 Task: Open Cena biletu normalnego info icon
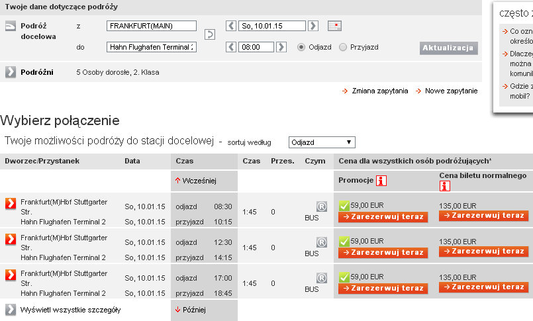[x=445, y=186]
